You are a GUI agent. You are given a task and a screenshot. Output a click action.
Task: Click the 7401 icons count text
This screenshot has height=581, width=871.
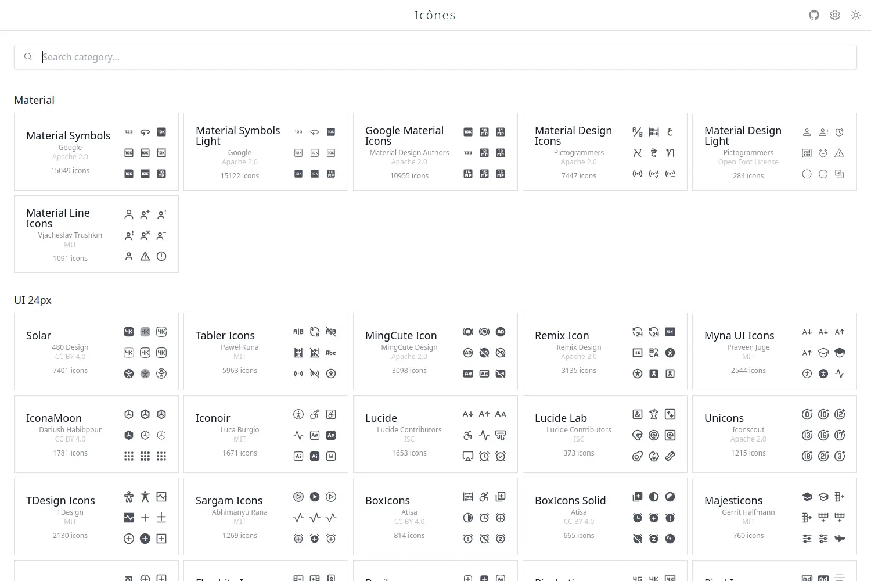click(70, 371)
